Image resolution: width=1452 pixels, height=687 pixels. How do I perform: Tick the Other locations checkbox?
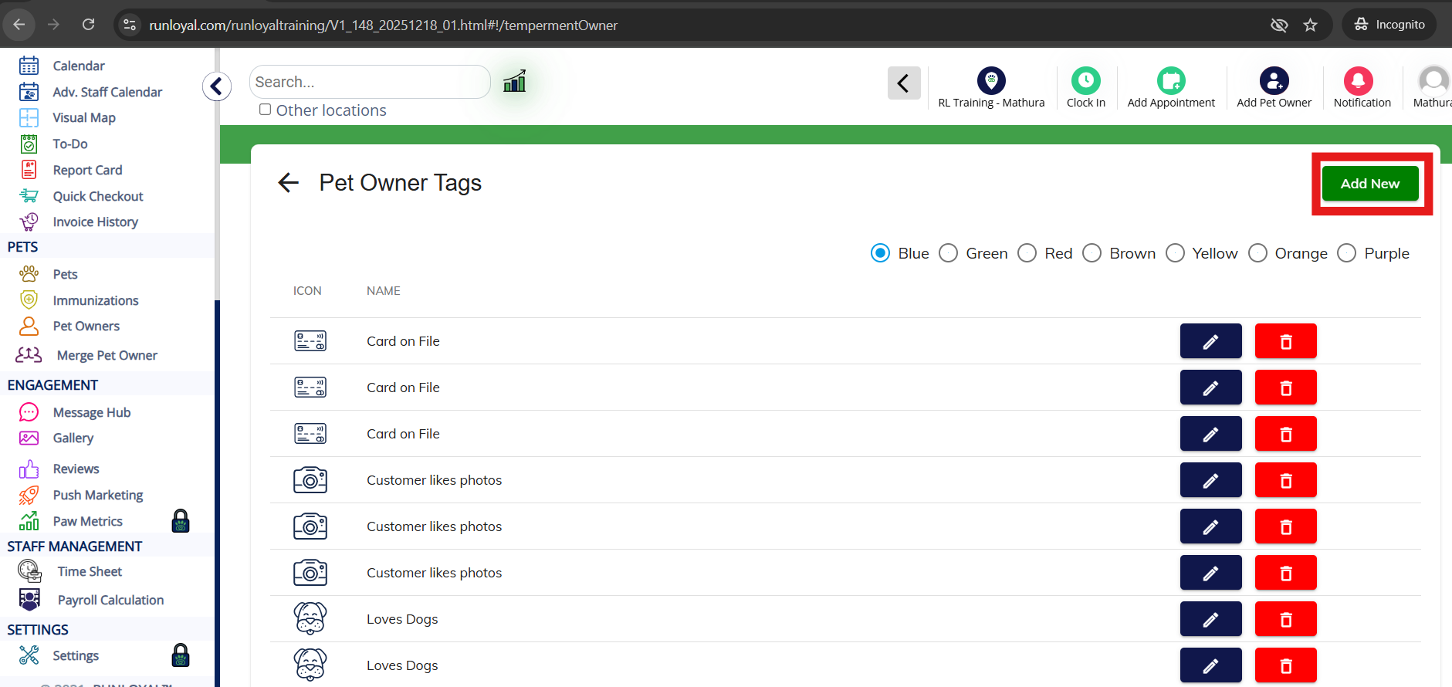coord(265,110)
